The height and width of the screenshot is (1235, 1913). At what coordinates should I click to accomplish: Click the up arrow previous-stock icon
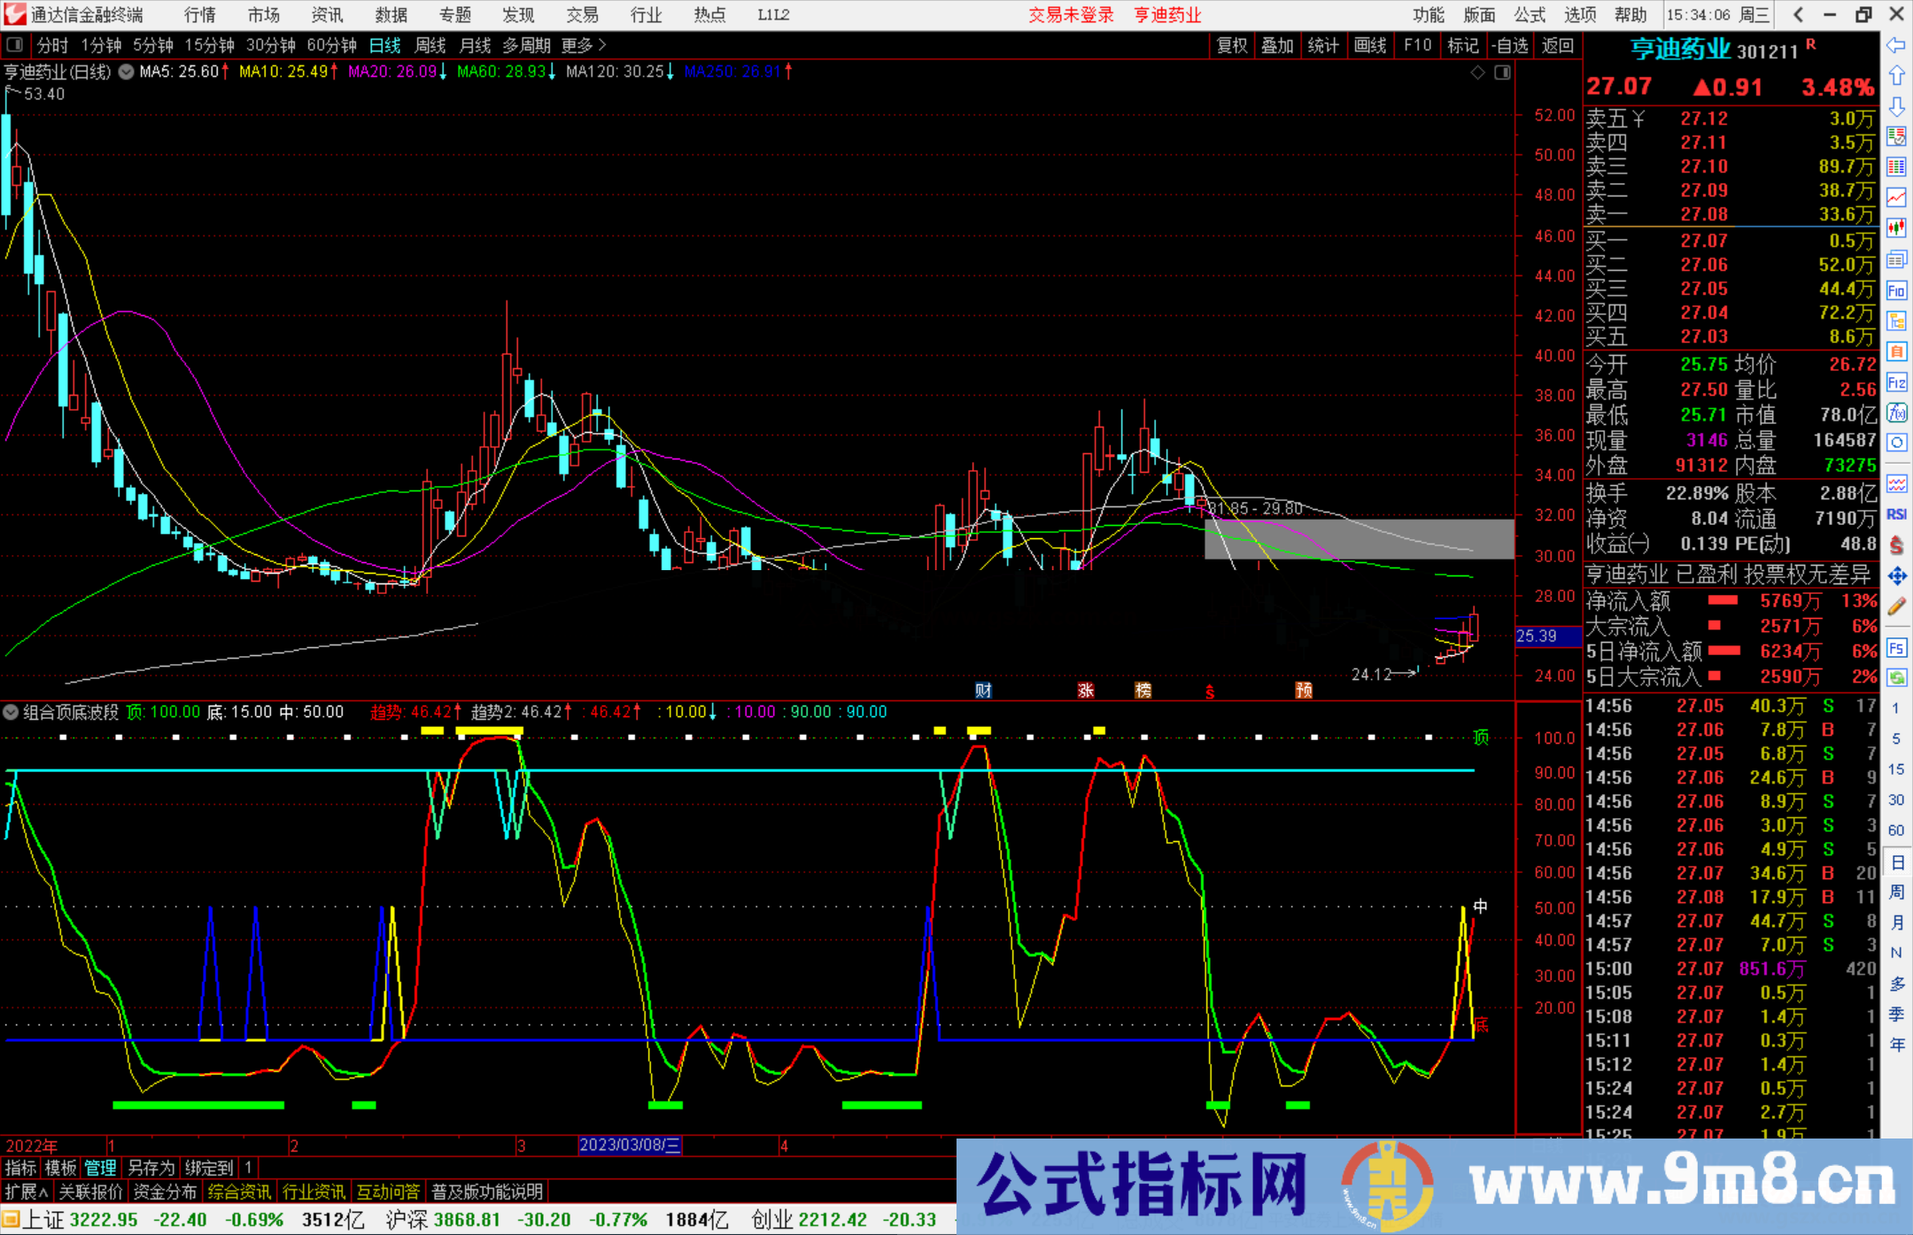point(1897,75)
